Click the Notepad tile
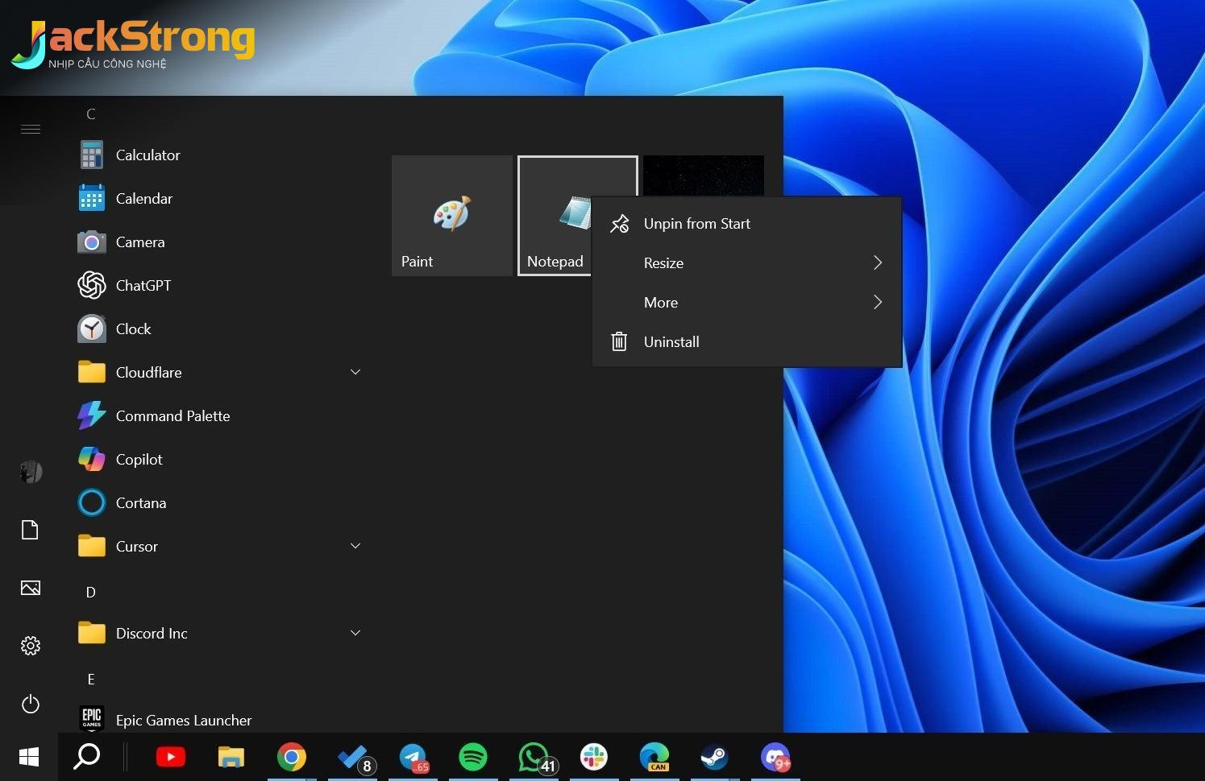 pyautogui.click(x=555, y=216)
